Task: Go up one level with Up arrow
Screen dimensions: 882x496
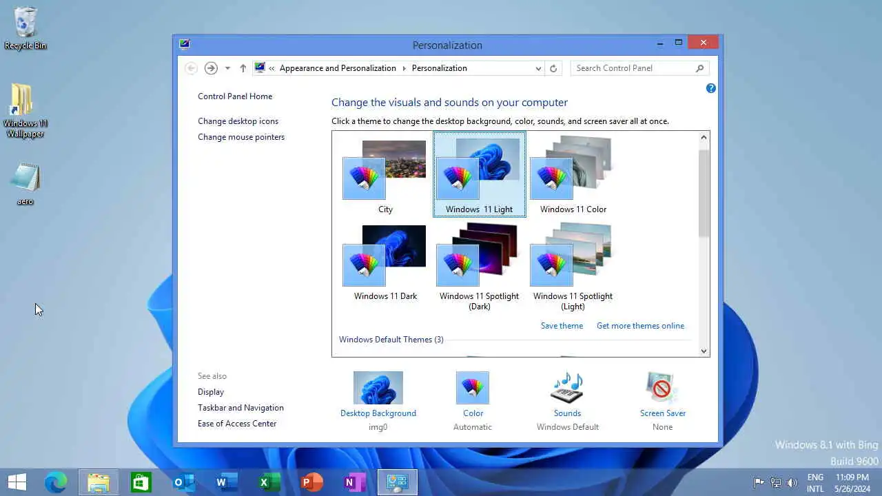Action: [243, 68]
